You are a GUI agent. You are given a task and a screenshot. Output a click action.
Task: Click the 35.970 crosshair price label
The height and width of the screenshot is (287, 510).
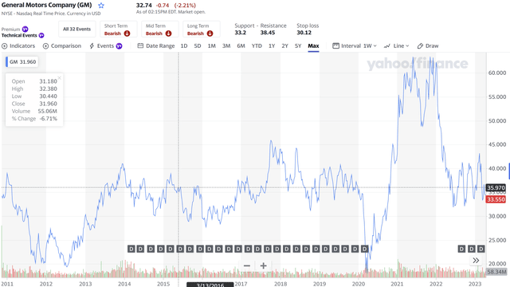pyautogui.click(x=496, y=188)
